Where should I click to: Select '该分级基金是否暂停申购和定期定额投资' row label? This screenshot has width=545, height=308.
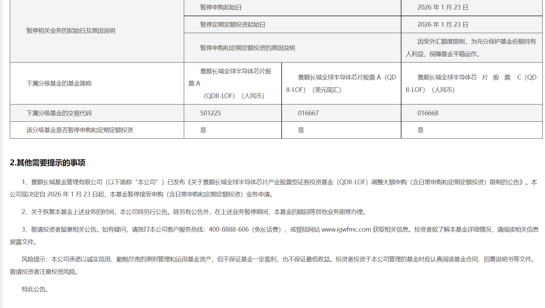coord(97,130)
